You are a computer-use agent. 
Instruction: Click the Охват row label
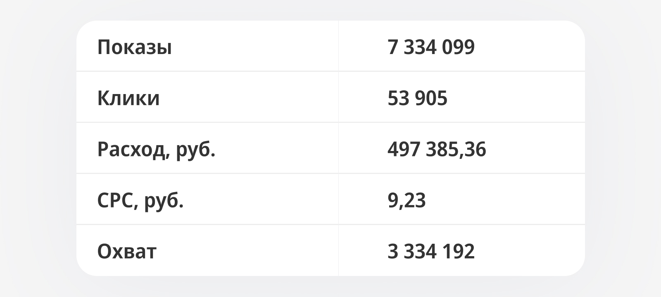(127, 251)
